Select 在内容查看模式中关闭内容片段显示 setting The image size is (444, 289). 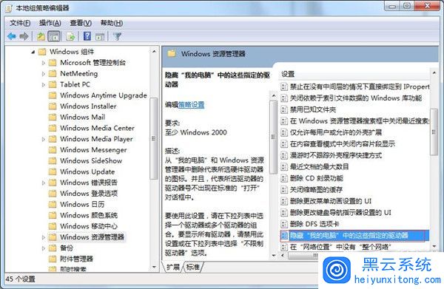[343, 144]
